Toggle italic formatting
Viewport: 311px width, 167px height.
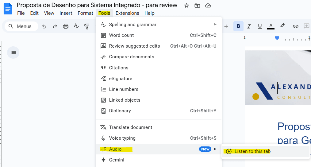click(x=249, y=26)
